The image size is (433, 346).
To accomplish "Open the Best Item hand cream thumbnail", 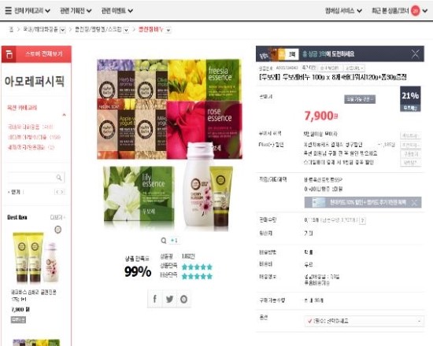I will [x=35, y=257].
